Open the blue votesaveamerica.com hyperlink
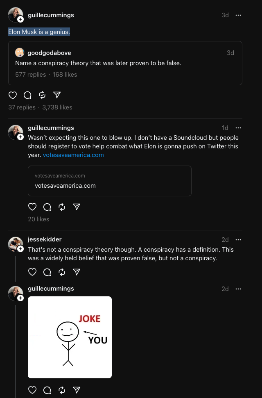 coord(73,155)
